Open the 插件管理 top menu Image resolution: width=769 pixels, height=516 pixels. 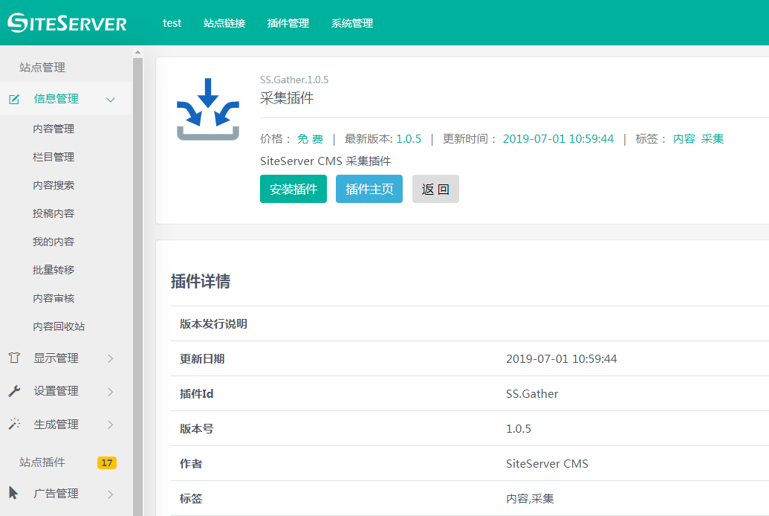point(288,23)
